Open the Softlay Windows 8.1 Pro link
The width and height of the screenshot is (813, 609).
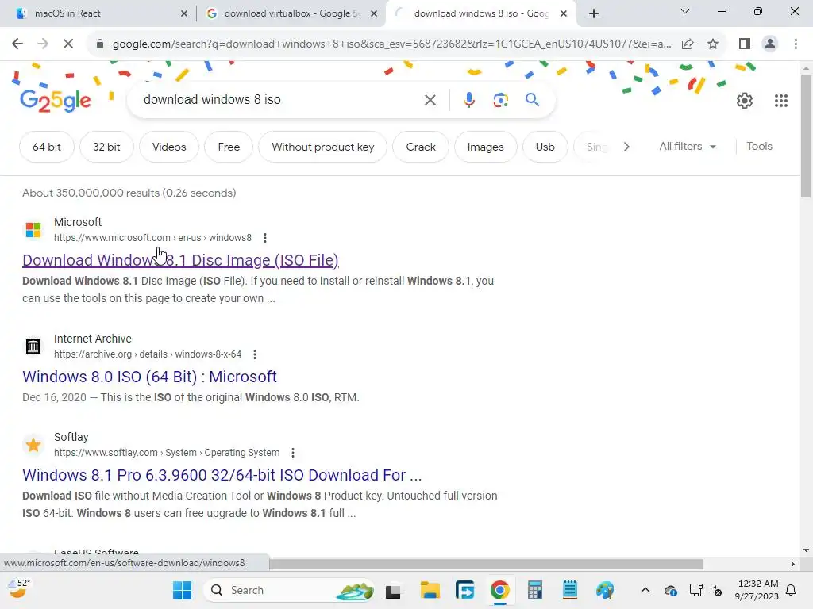(222, 475)
